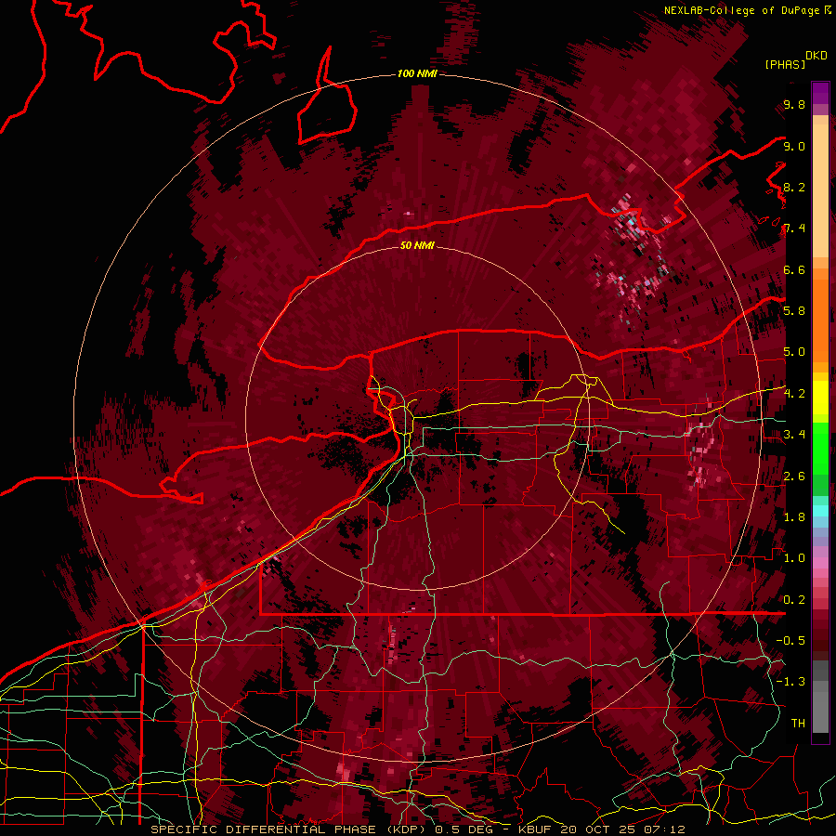Click the 4.2 value on the color scale
The height and width of the screenshot is (836, 836).
click(x=794, y=393)
